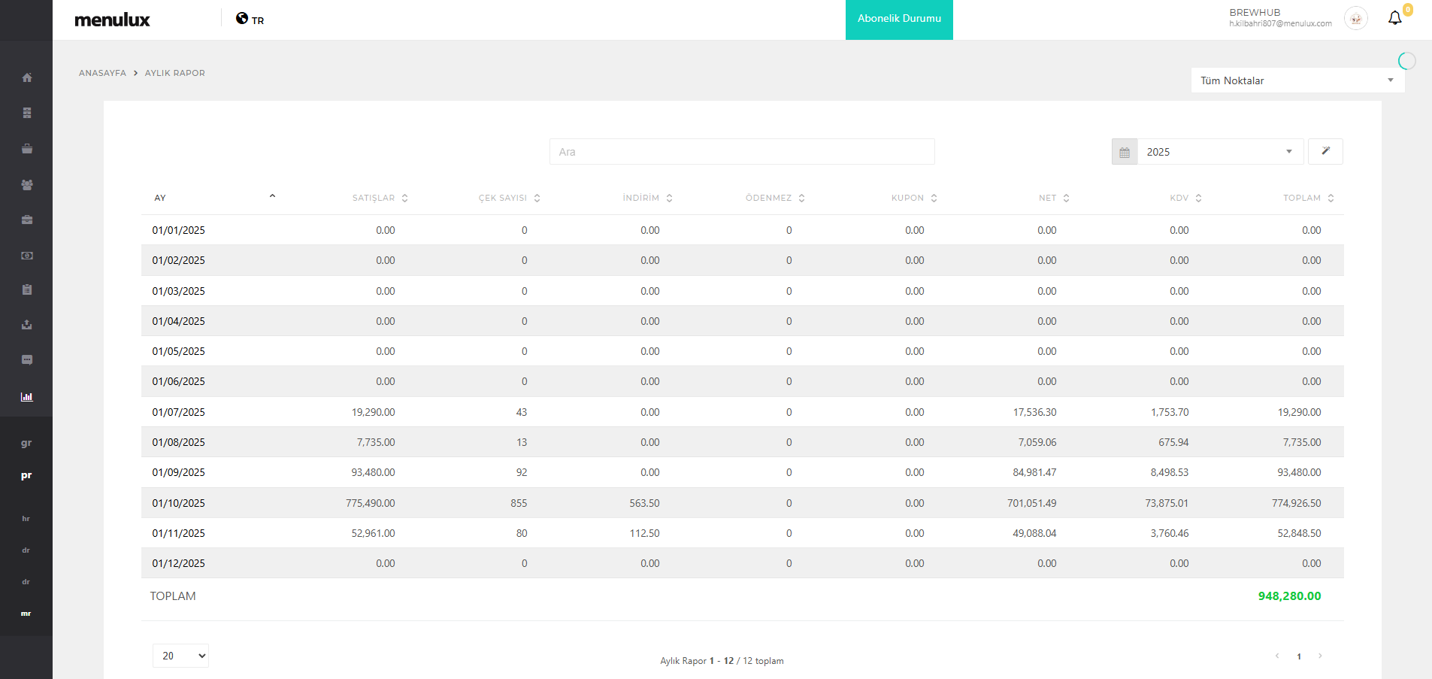Click the Abonelik Durumu button

click(899, 20)
